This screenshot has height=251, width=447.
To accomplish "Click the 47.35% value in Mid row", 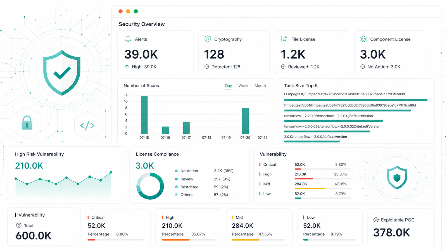I will [x=341, y=184].
